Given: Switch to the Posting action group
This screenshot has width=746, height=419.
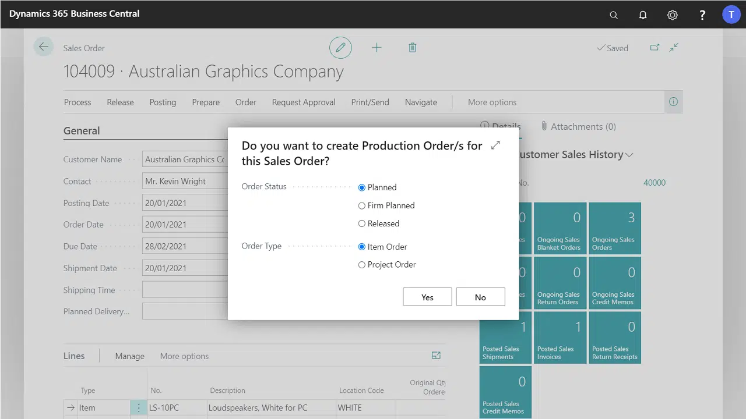Looking at the screenshot, I should point(163,102).
